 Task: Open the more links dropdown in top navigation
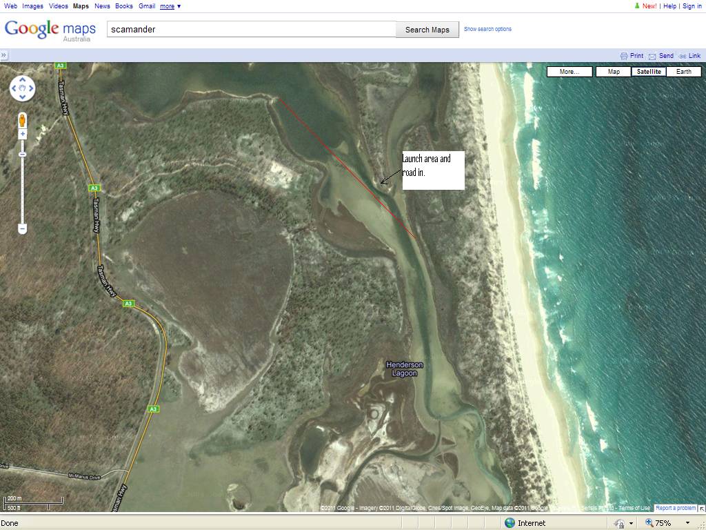pyautogui.click(x=168, y=6)
